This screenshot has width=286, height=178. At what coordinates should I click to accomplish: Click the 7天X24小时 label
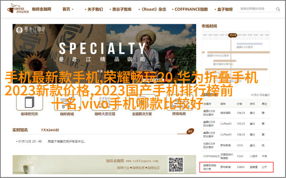50,130
